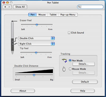This screenshot has width=106, height=97.
Task: Click the pen tracking mode icon
Action: 64,61
